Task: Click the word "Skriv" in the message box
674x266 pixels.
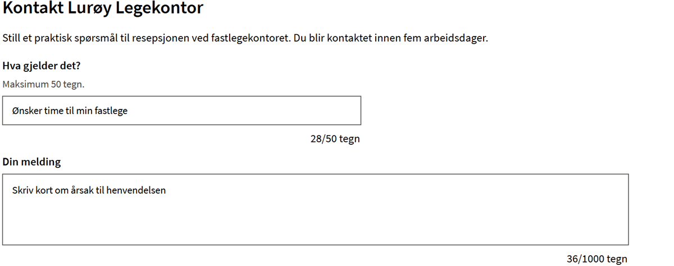Action: point(22,190)
